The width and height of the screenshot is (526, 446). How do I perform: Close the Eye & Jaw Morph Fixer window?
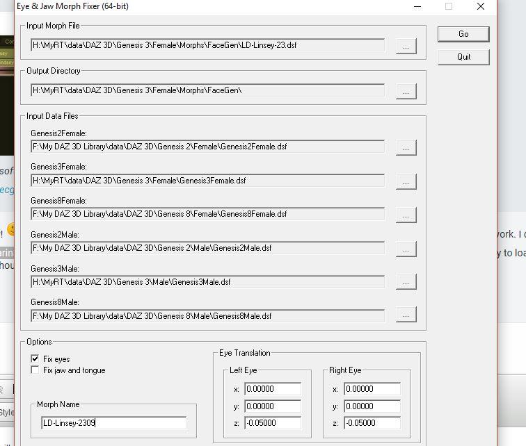[x=480, y=6]
